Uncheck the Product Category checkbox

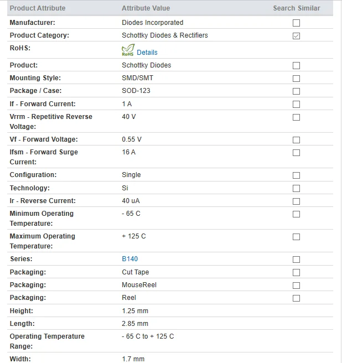point(296,36)
